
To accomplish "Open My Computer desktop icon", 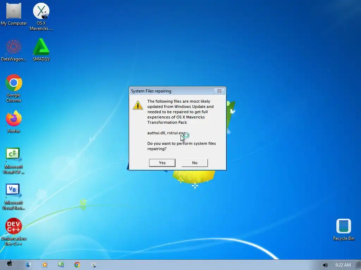I will [x=14, y=14].
